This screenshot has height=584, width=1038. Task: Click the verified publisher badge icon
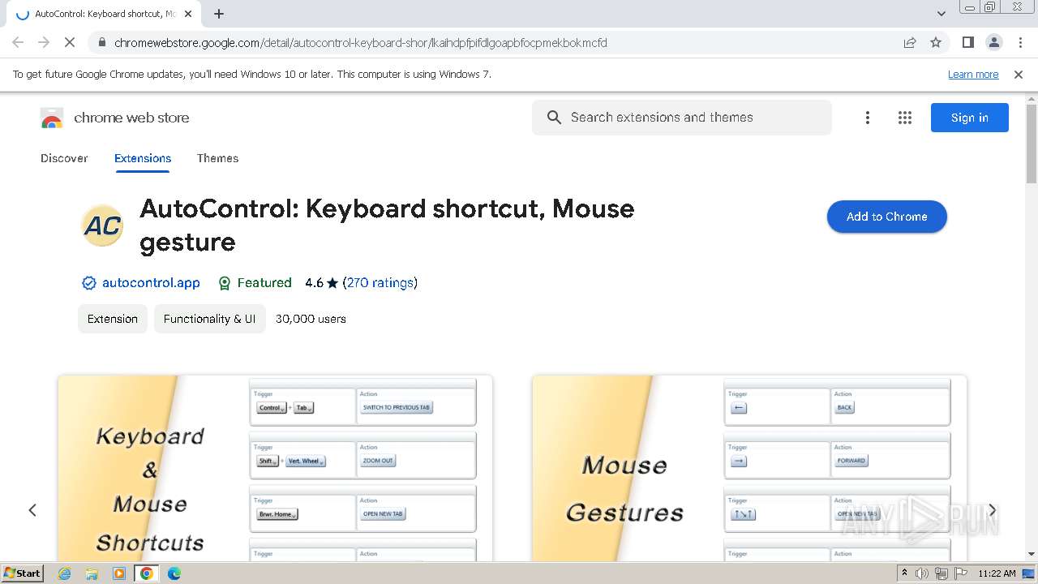pyautogui.click(x=89, y=283)
